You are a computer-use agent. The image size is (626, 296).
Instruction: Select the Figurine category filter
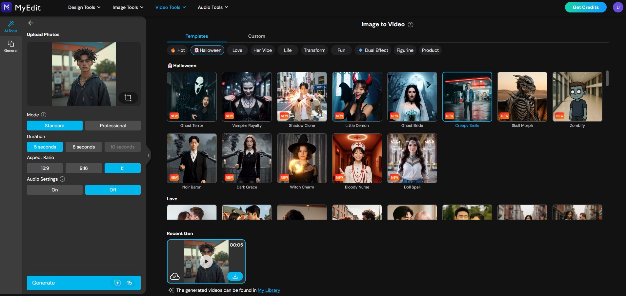coord(405,50)
